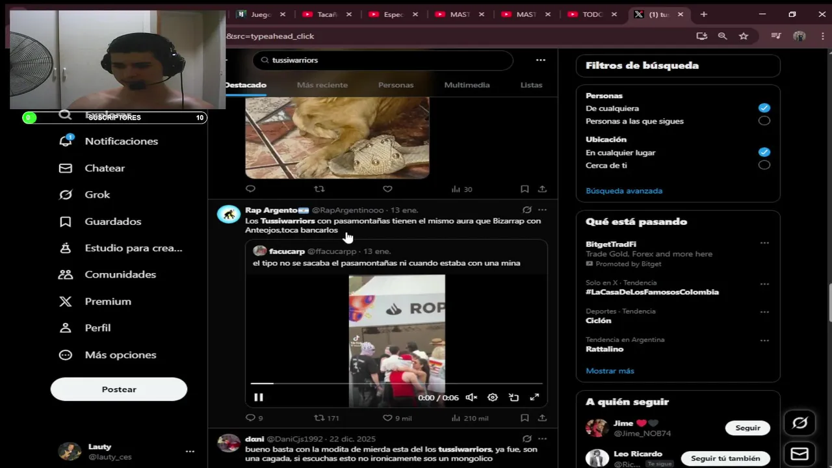The width and height of the screenshot is (832, 468).
Task: Select De cualquiera people filter
Action: pos(764,108)
